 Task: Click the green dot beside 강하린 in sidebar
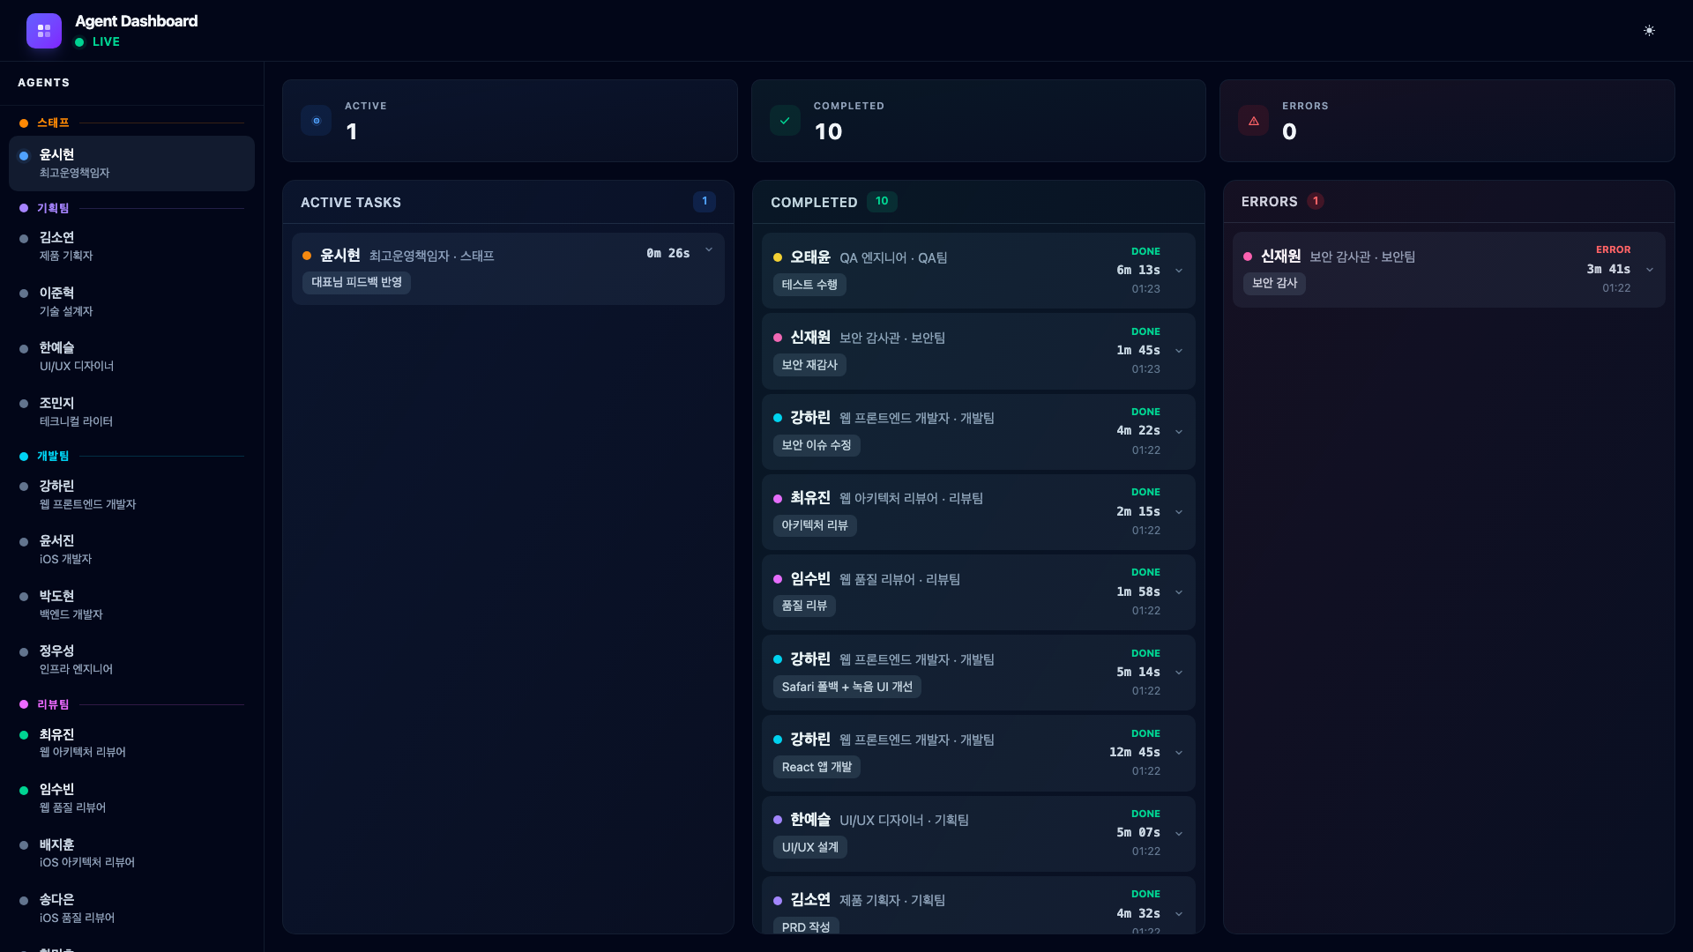tap(23, 486)
